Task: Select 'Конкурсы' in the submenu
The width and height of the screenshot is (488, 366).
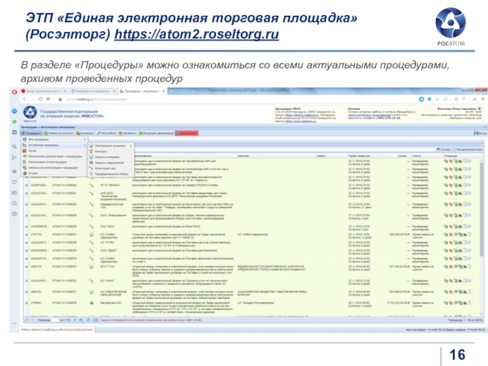Action: 111,151
